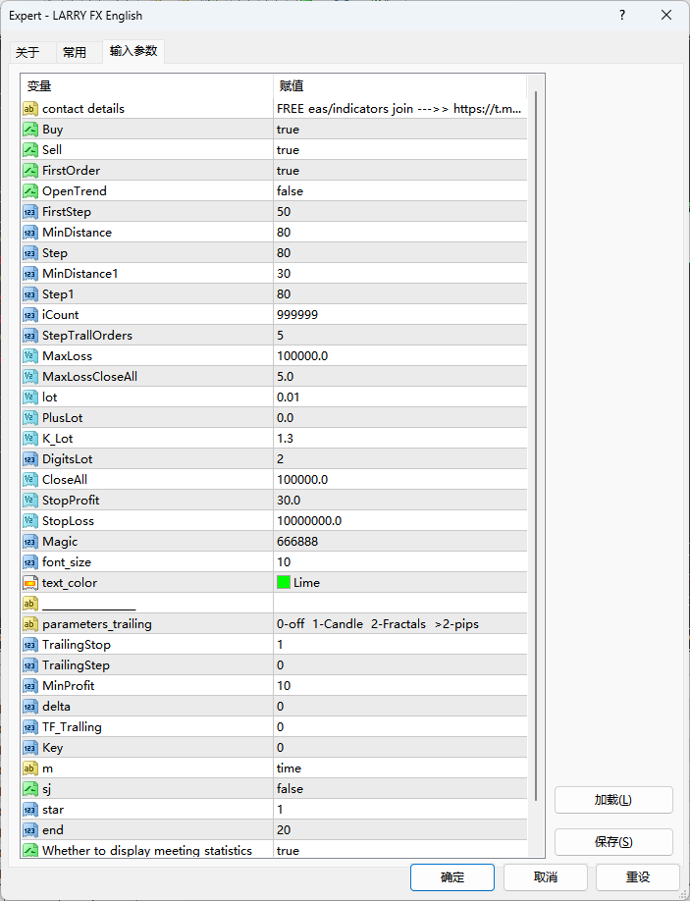This screenshot has height=901, width=690.
Task: Click the integer icon next to Magic
Action: [x=30, y=542]
